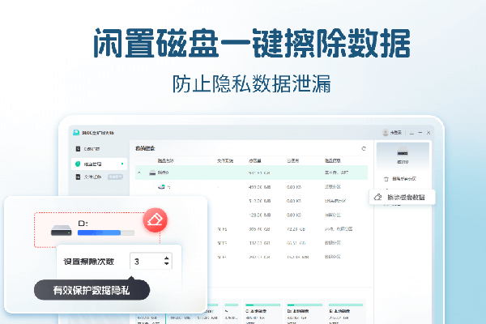Click the eraser icon beside 擦除磁盘数据

tap(377, 197)
